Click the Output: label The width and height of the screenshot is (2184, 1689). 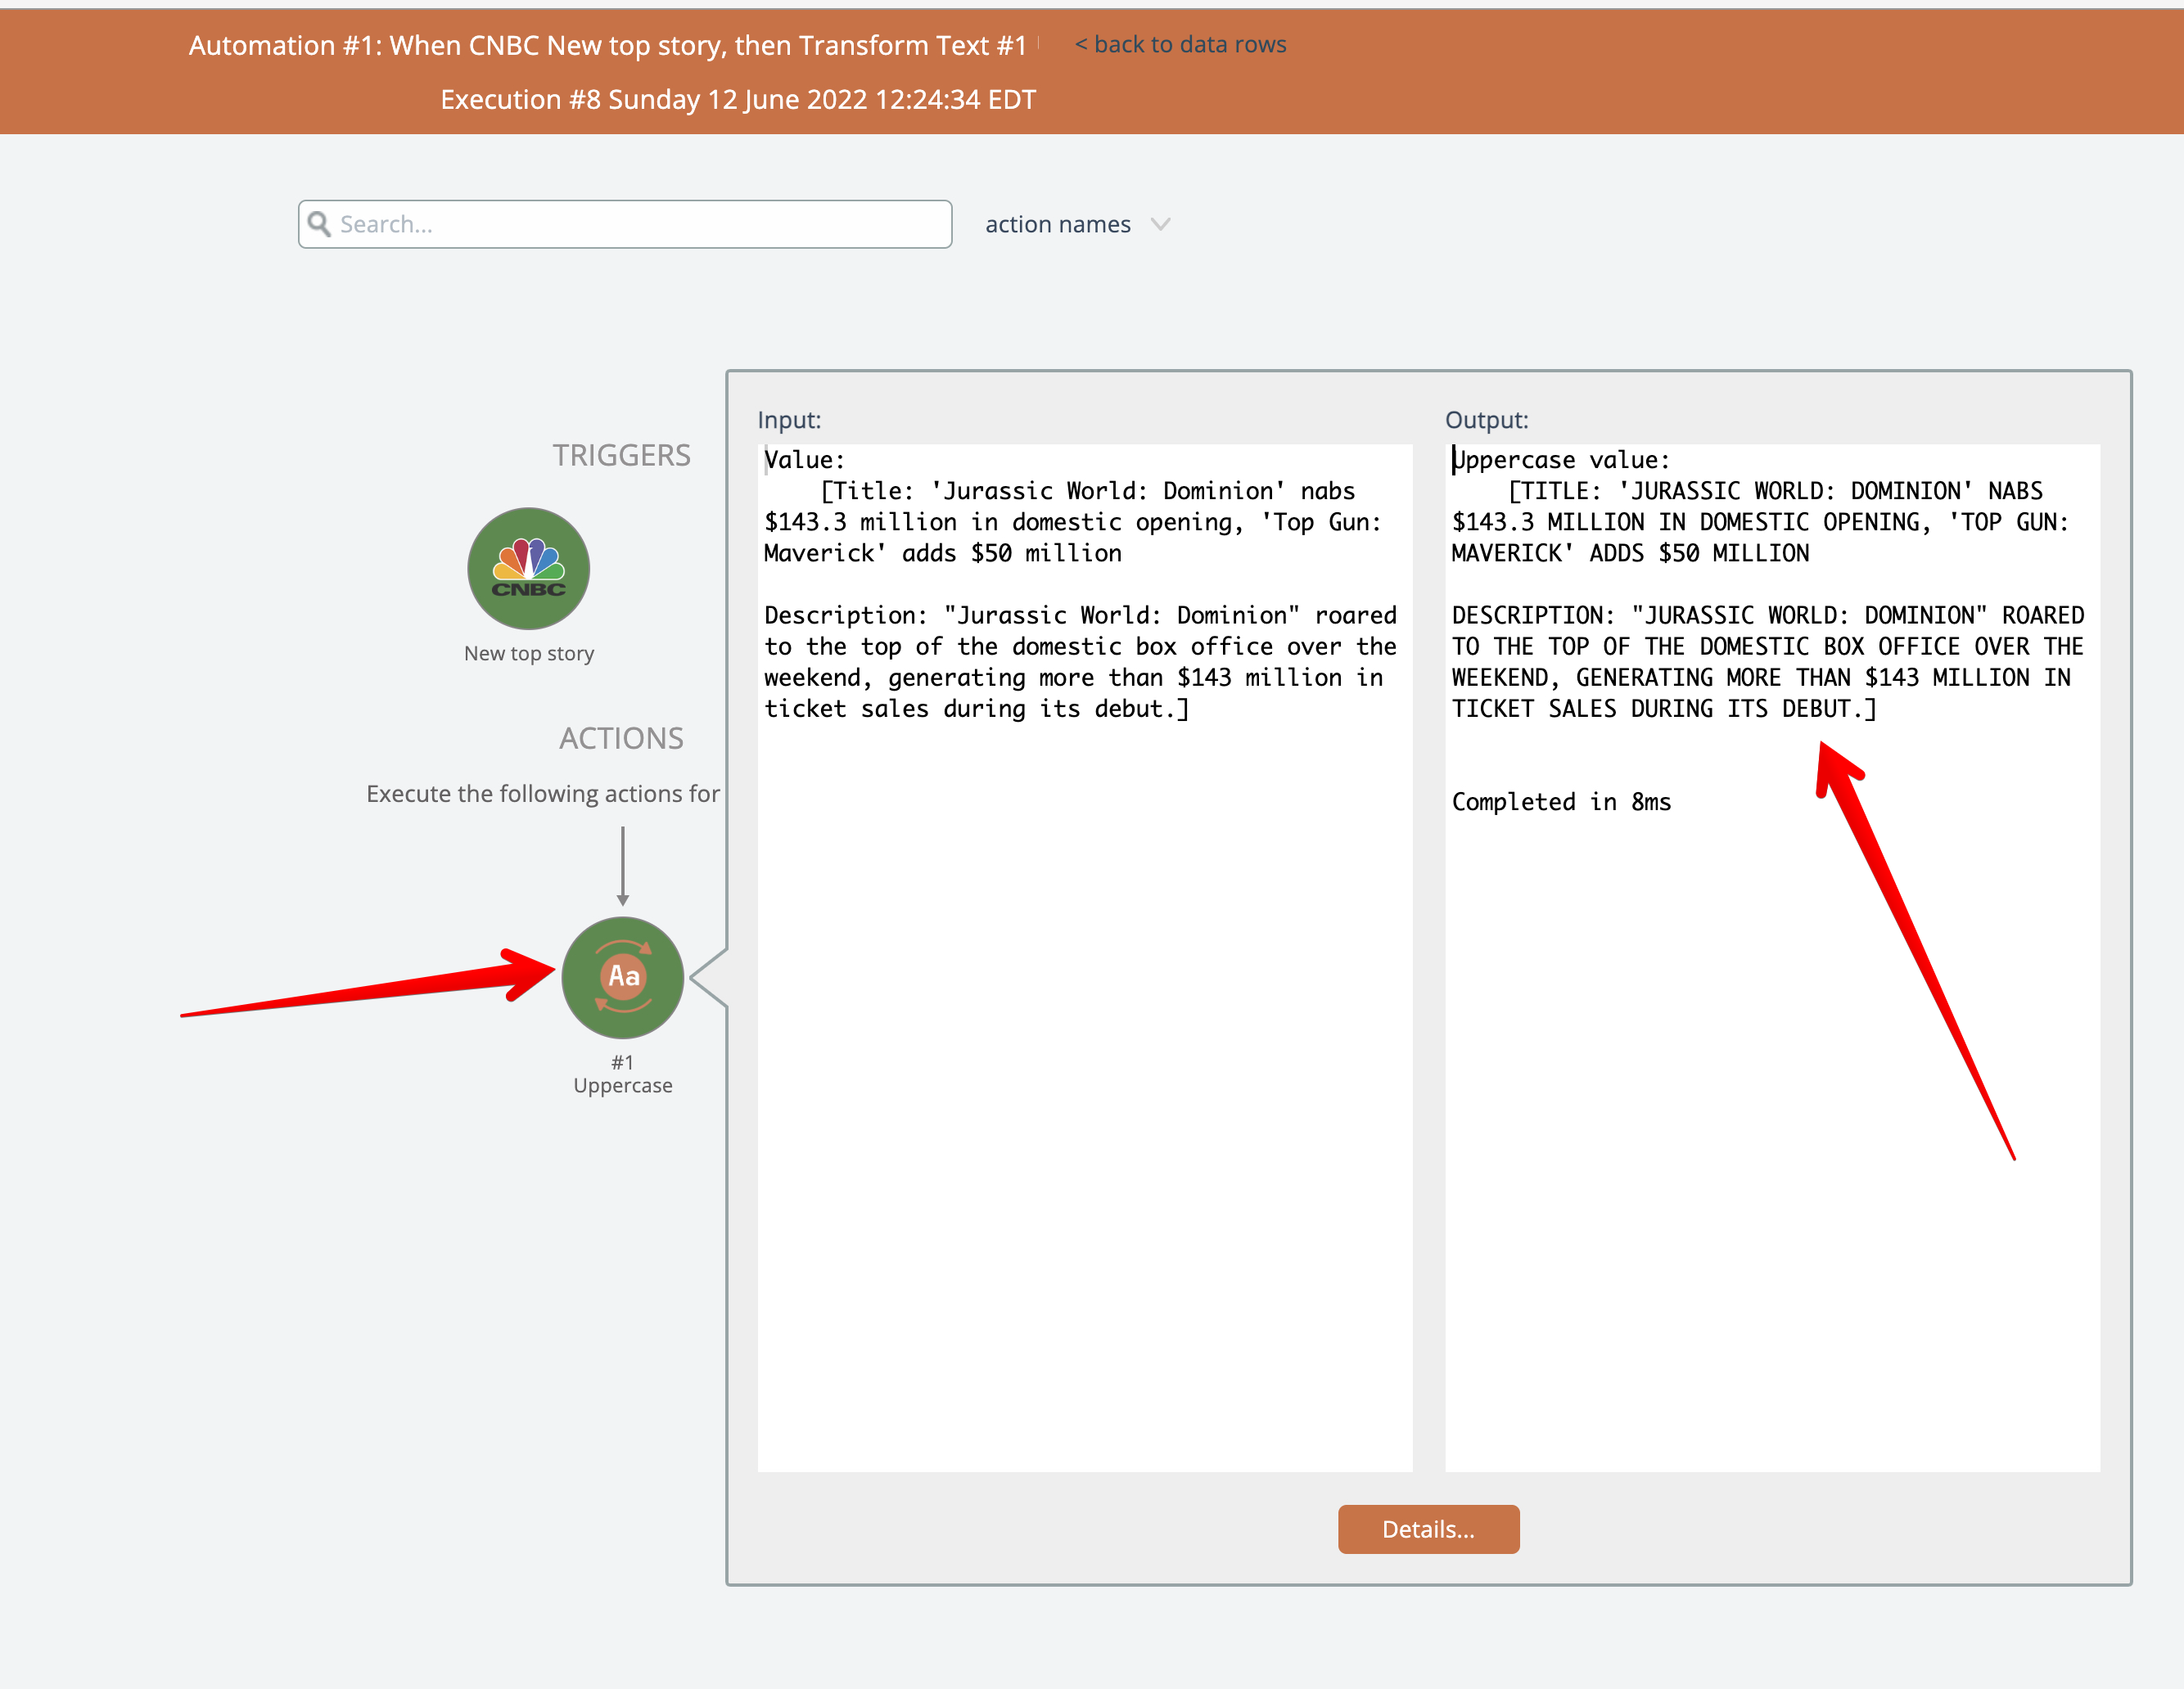(x=1486, y=420)
